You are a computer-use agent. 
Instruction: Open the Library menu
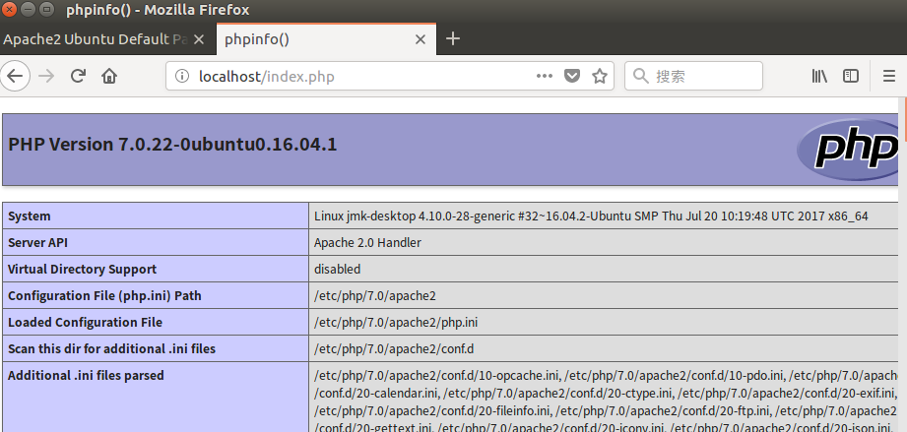[819, 76]
